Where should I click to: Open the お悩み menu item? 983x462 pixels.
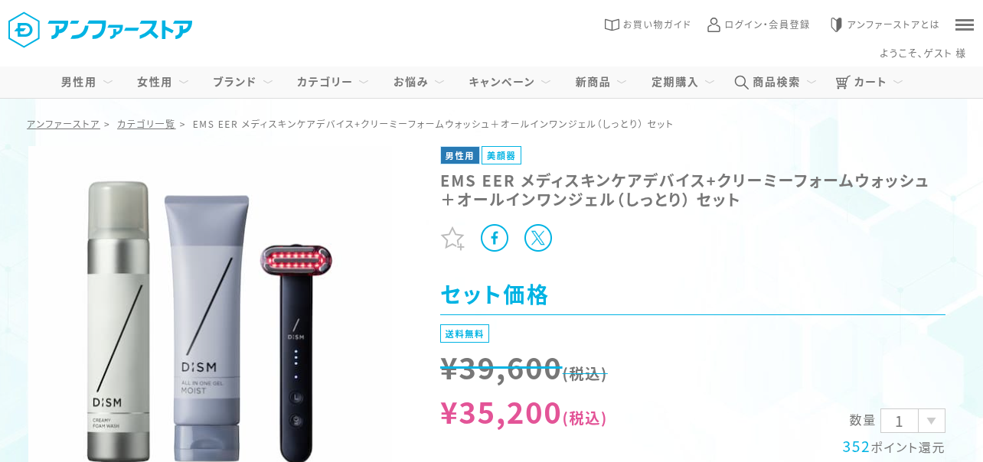[x=419, y=82]
